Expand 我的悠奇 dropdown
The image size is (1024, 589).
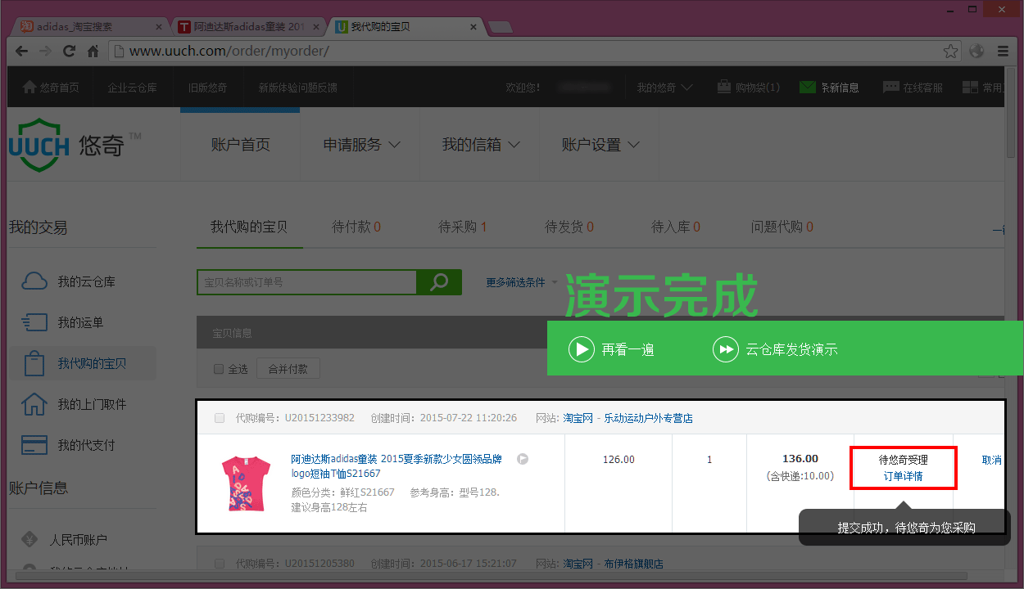[x=664, y=88]
